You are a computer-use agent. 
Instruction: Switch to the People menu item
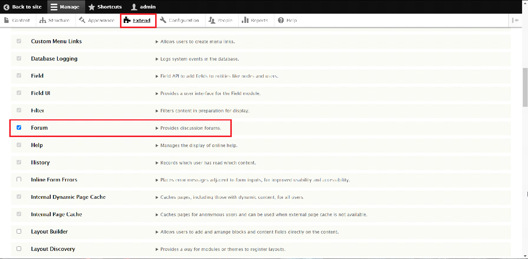221,20
